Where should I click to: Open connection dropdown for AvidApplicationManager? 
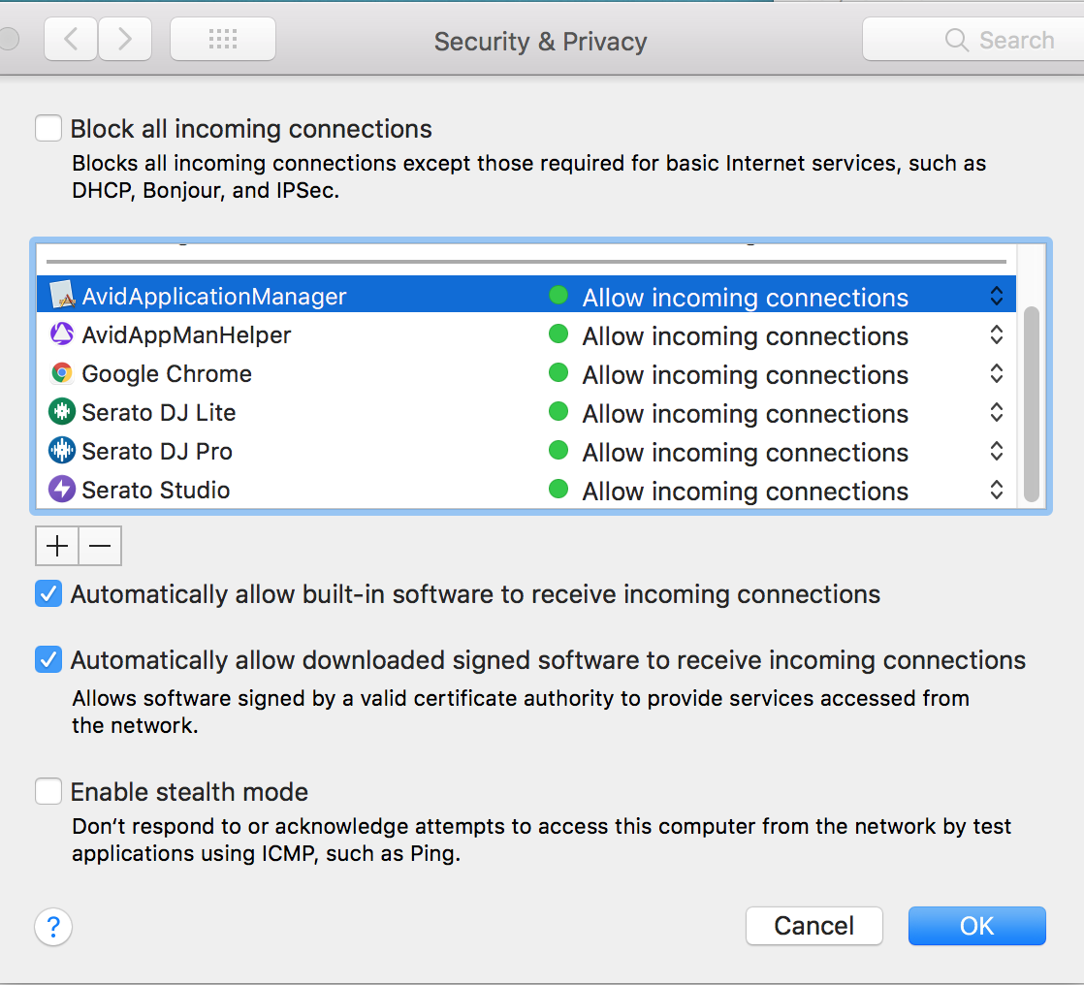pyautogui.click(x=996, y=297)
